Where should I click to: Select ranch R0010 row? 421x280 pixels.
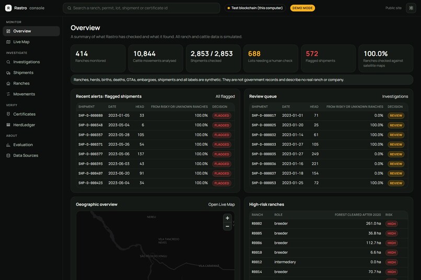[329, 252]
